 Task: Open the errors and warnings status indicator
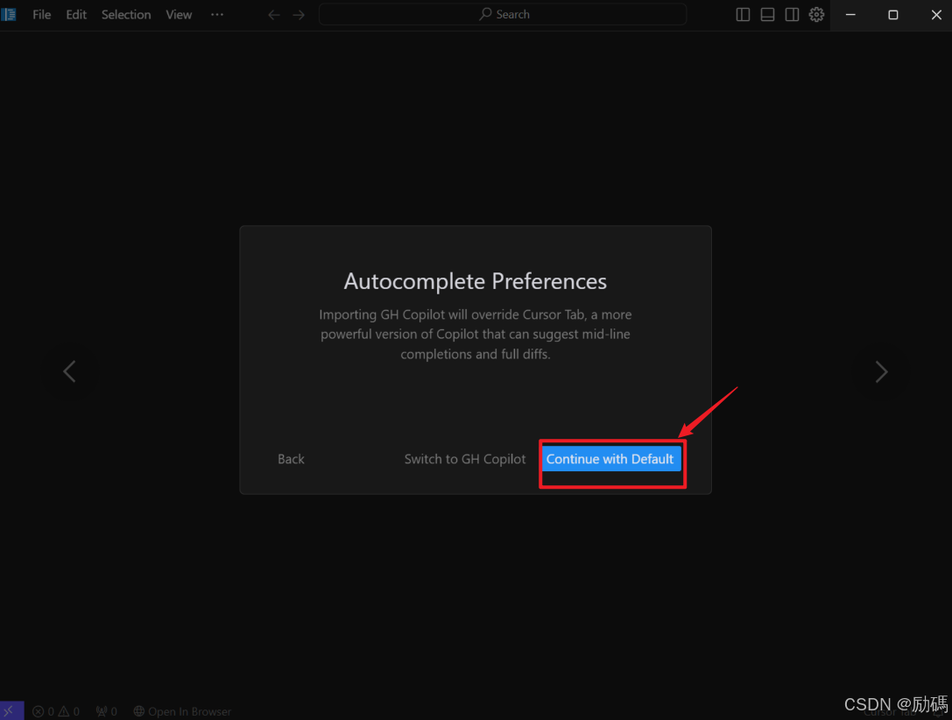point(56,711)
